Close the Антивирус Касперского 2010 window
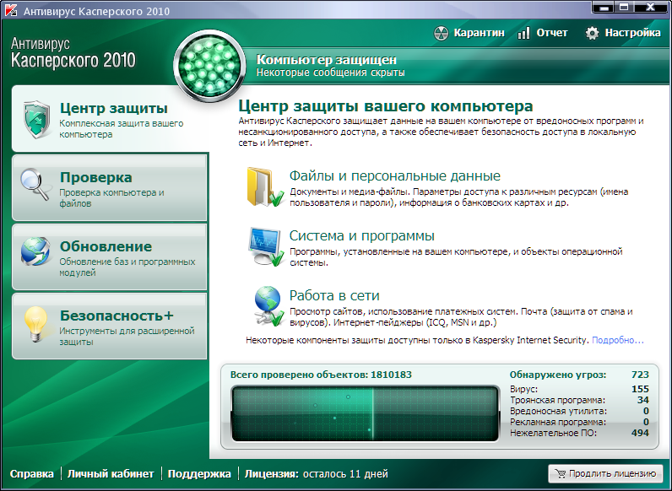 pyautogui.click(x=651, y=7)
